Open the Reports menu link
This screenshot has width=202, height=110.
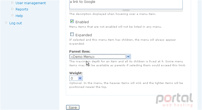tap(22, 9)
